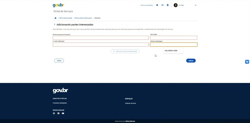This screenshot has width=250, height=123.
Task: Click Adicionar parte interessada button
Action: [125, 51]
